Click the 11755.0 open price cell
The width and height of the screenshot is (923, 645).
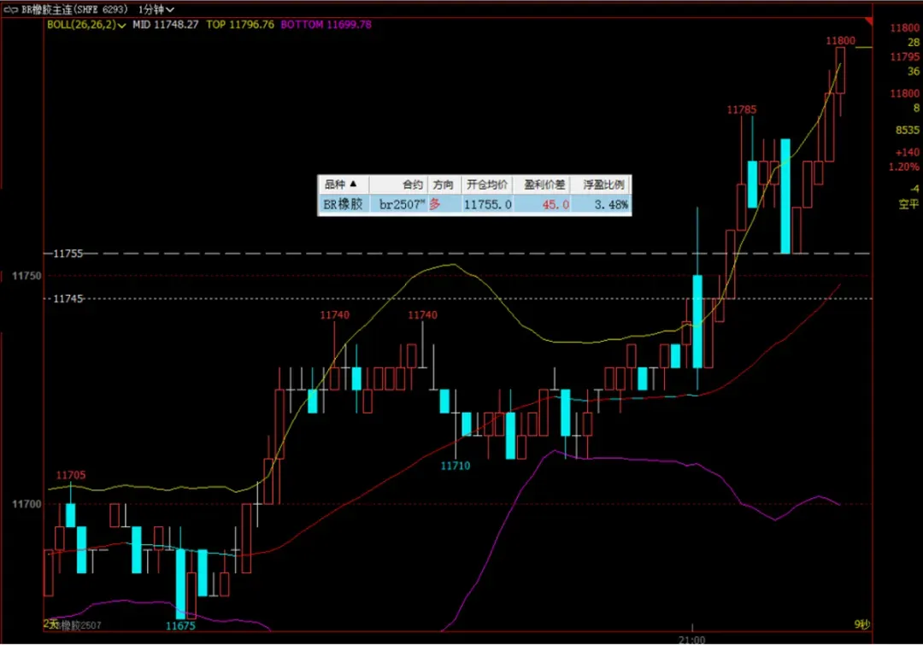click(487, 204)
